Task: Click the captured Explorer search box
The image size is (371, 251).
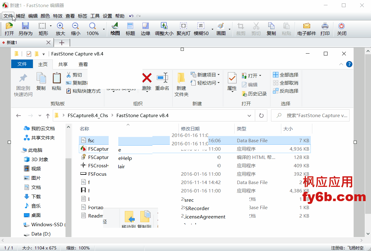Action: pos(310,116)
